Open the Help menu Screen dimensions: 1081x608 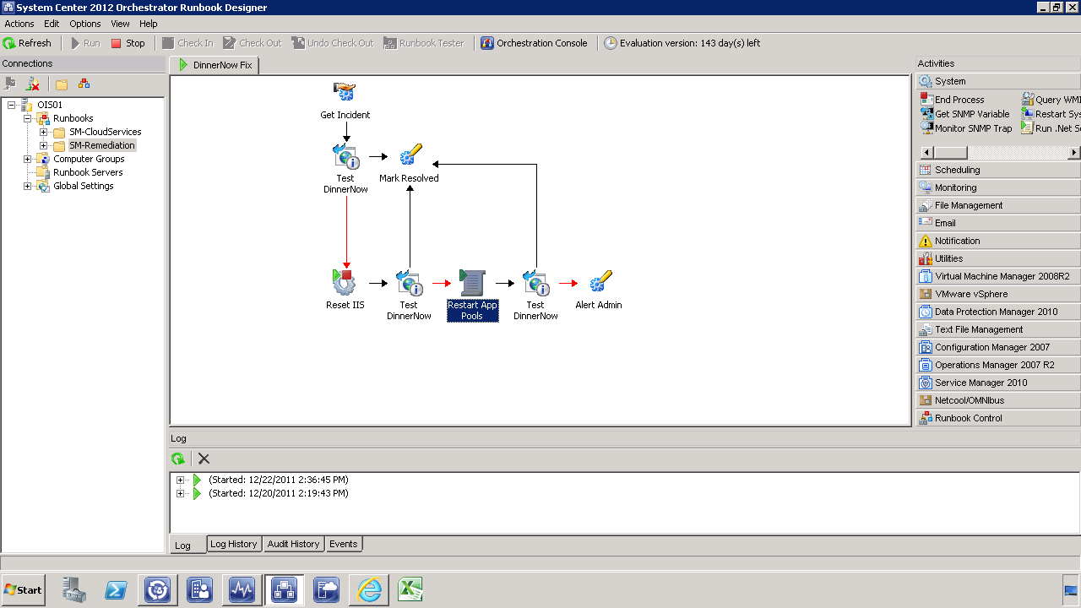tap(149, 24)
